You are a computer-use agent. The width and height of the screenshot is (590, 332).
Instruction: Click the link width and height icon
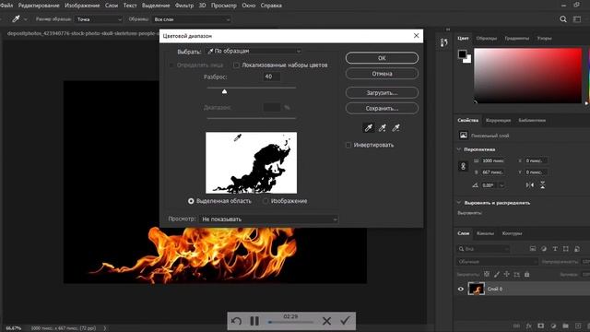click(x=463, y=166)
